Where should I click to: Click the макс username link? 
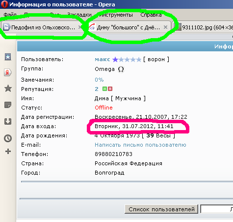click(103, 59)
